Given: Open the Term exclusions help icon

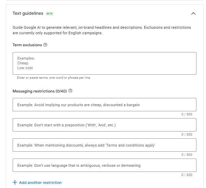Looking at the screenshot, I should click(45, 45).
